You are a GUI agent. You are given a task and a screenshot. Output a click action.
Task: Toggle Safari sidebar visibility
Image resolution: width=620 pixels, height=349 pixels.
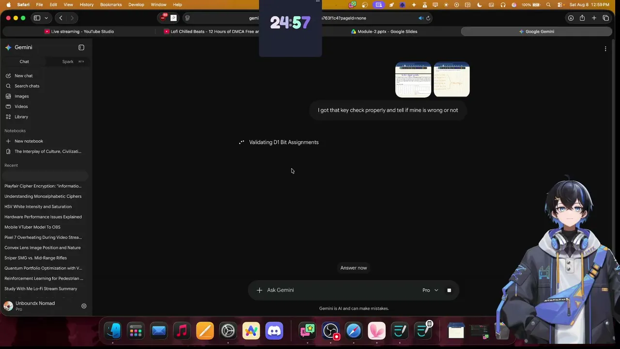point(37,18)
